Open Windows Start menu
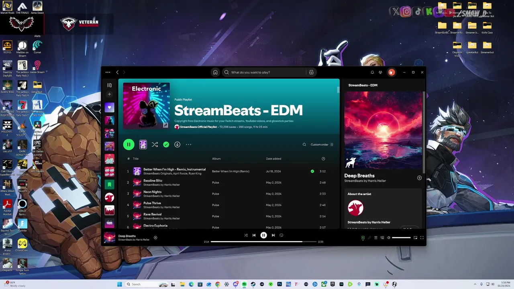This screenshot has width=514, height=289. tap(119, 284)
